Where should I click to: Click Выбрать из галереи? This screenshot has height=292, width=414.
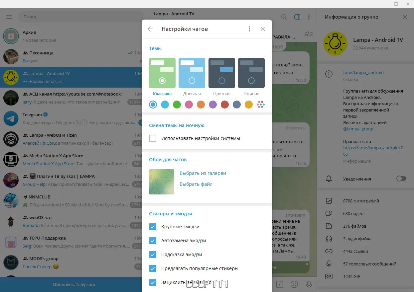[x=203, y=173]
